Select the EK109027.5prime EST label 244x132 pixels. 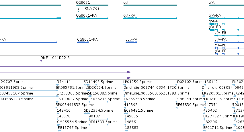pos(72,99)
